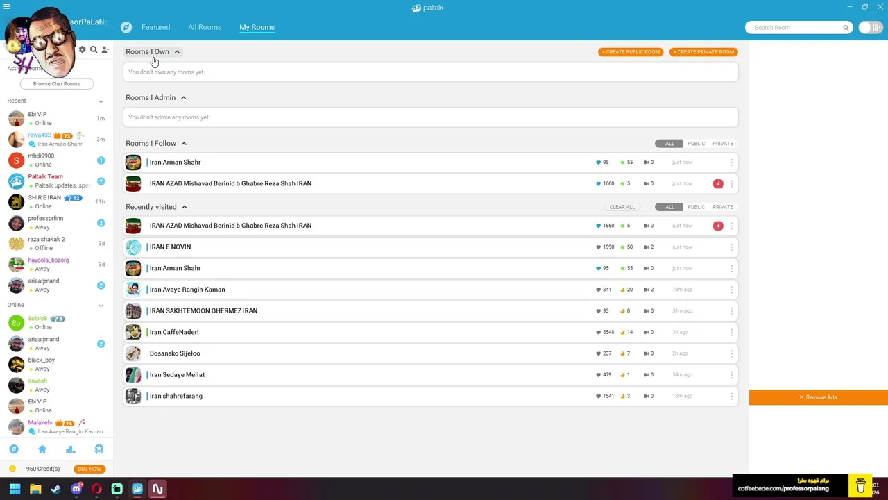888x500 pixels.
Task: Filter followed rooms by PRIVATE
Action: coord(722,144)
